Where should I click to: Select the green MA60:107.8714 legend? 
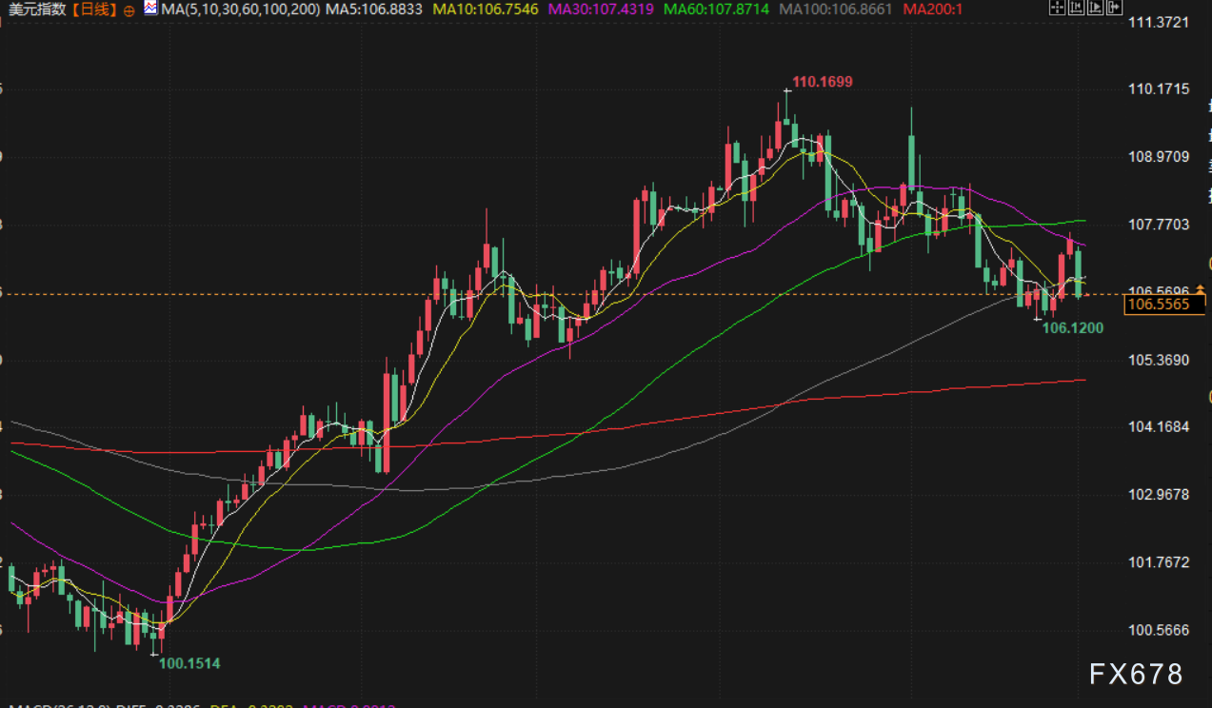[719, 10]
